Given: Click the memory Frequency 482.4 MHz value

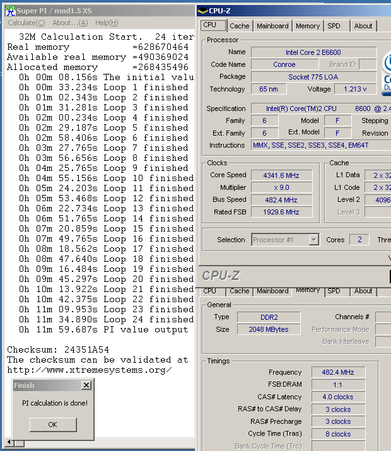Looking at the screenshot, I should 339,372.
